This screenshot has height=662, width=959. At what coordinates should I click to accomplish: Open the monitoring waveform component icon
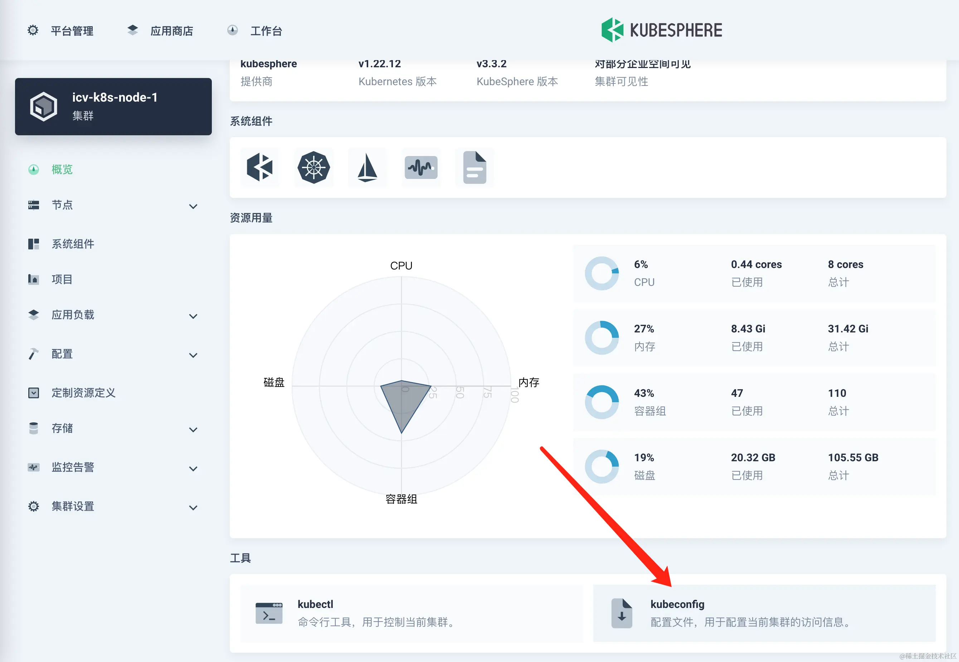tap(420, 167)
